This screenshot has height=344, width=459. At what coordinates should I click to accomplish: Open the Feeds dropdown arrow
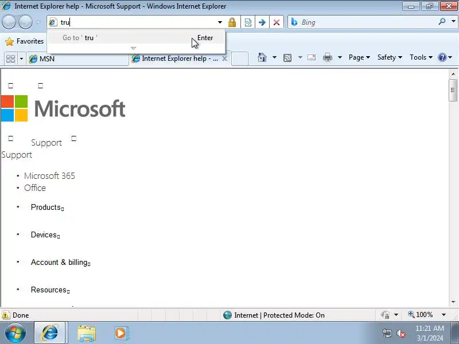click(300, 57)
